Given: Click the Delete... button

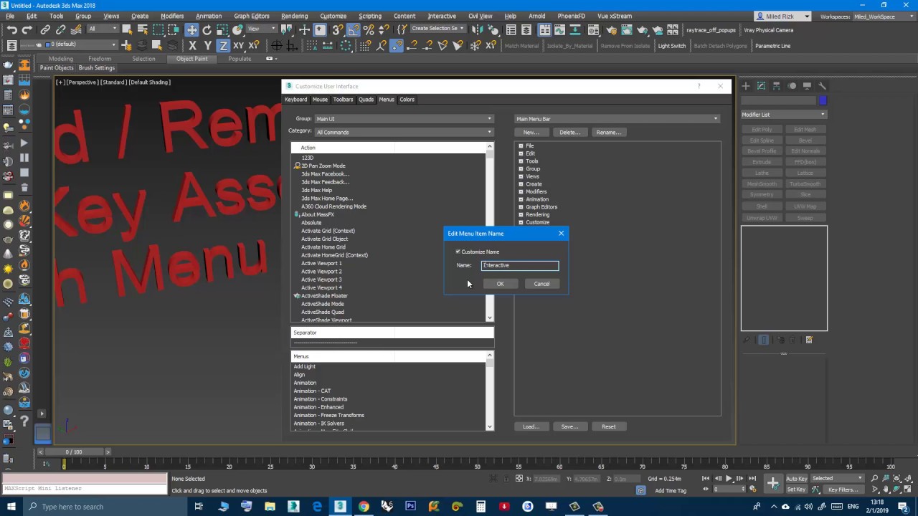Looking at the screenshot, I should coord(569,133).
